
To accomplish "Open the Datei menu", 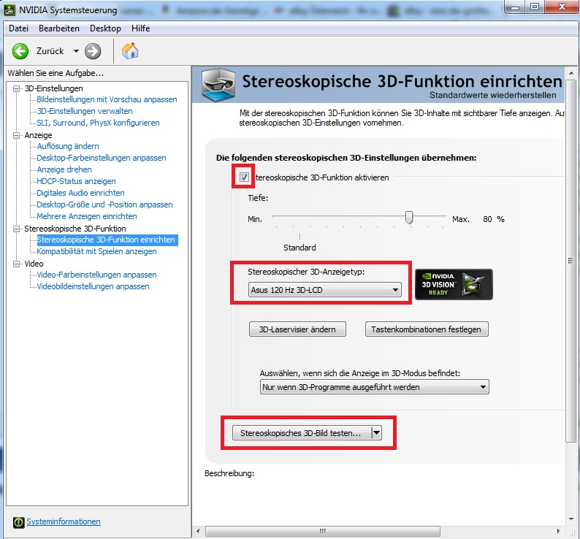I will click(18, 28).
